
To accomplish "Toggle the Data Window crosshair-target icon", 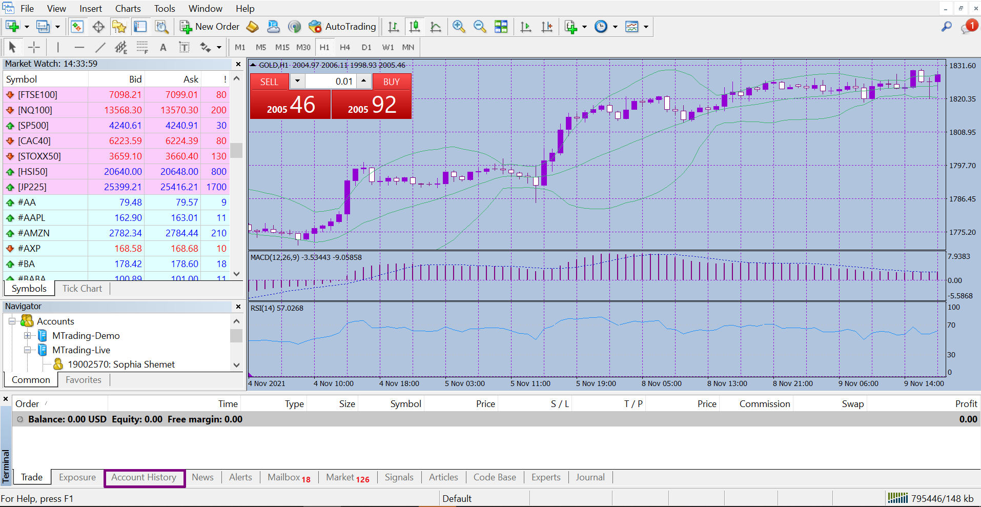I will (98, 27).
